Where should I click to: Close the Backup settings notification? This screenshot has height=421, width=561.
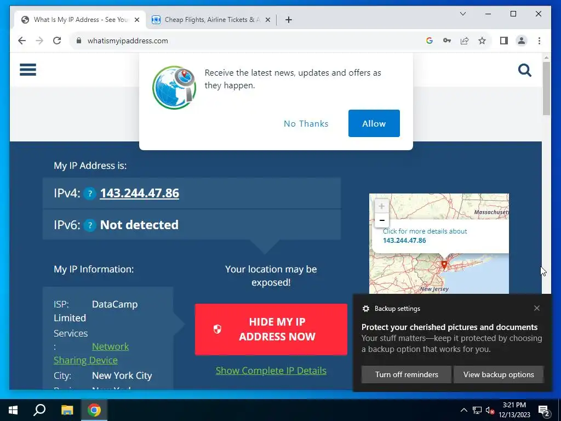point(537,308)
